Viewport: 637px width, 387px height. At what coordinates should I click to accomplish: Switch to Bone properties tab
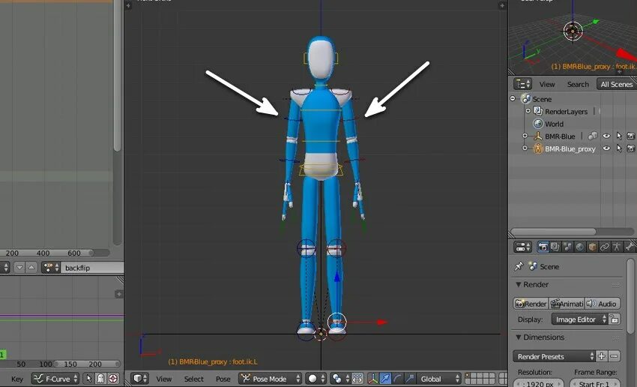click(630, 247)
